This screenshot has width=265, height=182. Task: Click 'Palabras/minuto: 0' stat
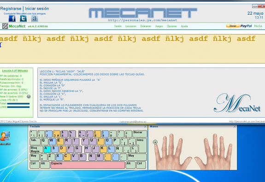tap(12, 79)
